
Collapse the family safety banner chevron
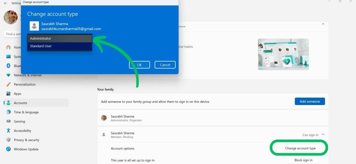pos(323,24)
